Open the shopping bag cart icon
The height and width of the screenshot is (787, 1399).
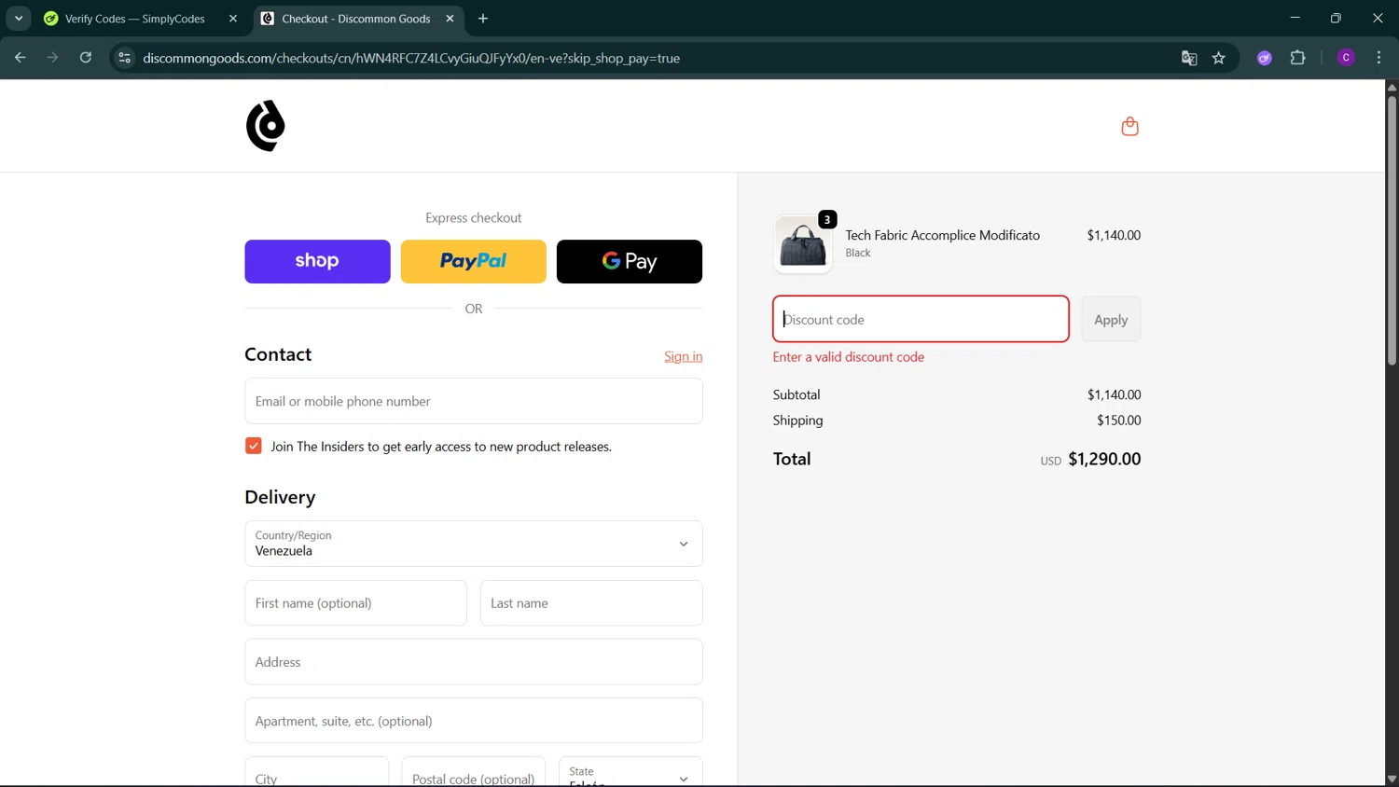coord(1129,126)
